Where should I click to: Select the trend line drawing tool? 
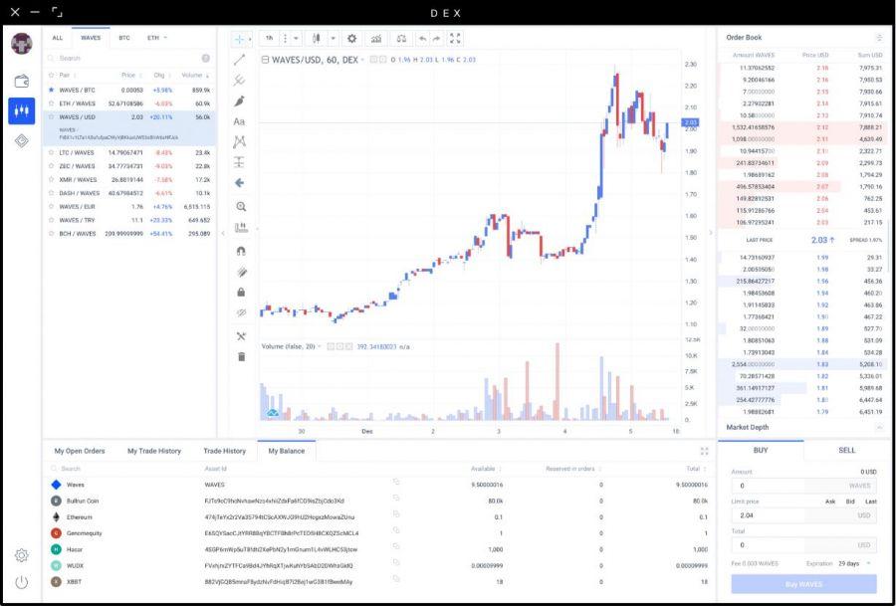pos(240,59)
